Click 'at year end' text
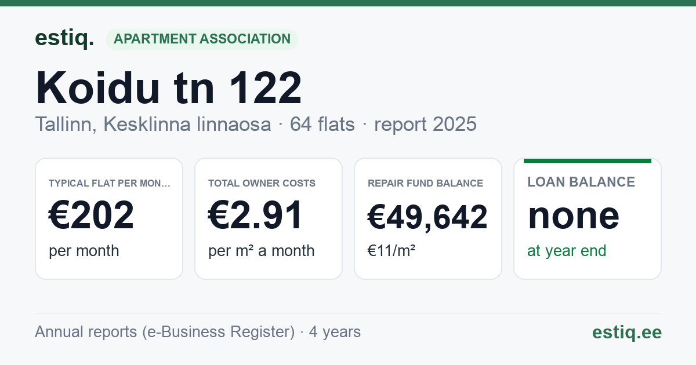 567,251
